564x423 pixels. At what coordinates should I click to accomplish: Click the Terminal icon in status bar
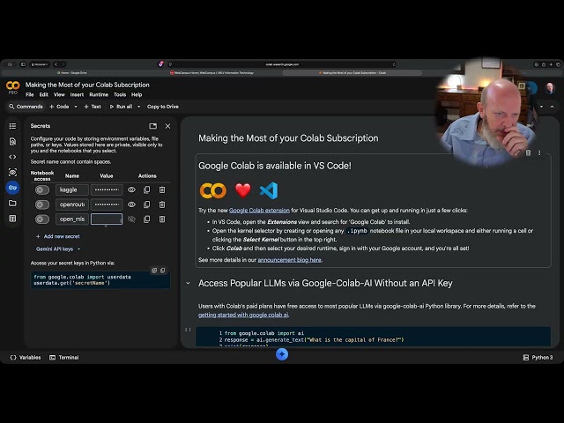click(53, 357)
